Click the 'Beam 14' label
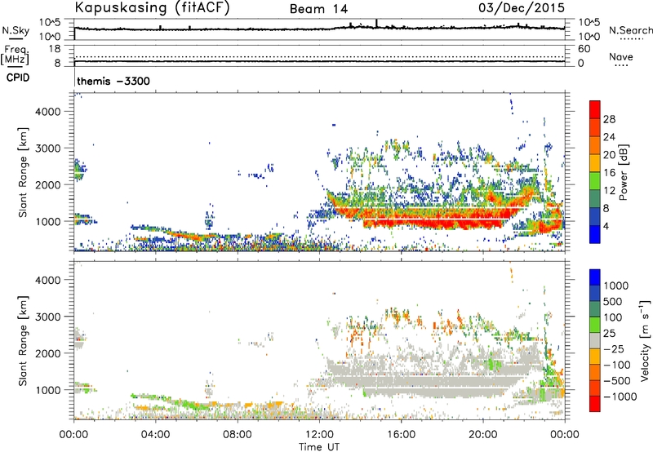The image size is (653, 452). point(318,9)
